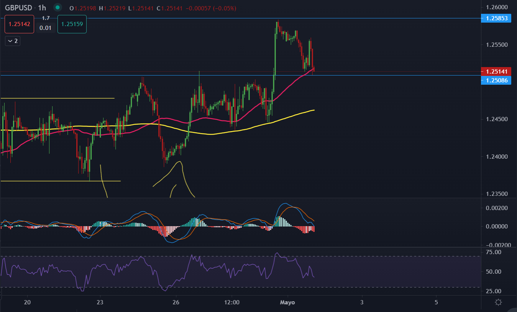Click the 0.01 order quantity field

pos(46,28)
